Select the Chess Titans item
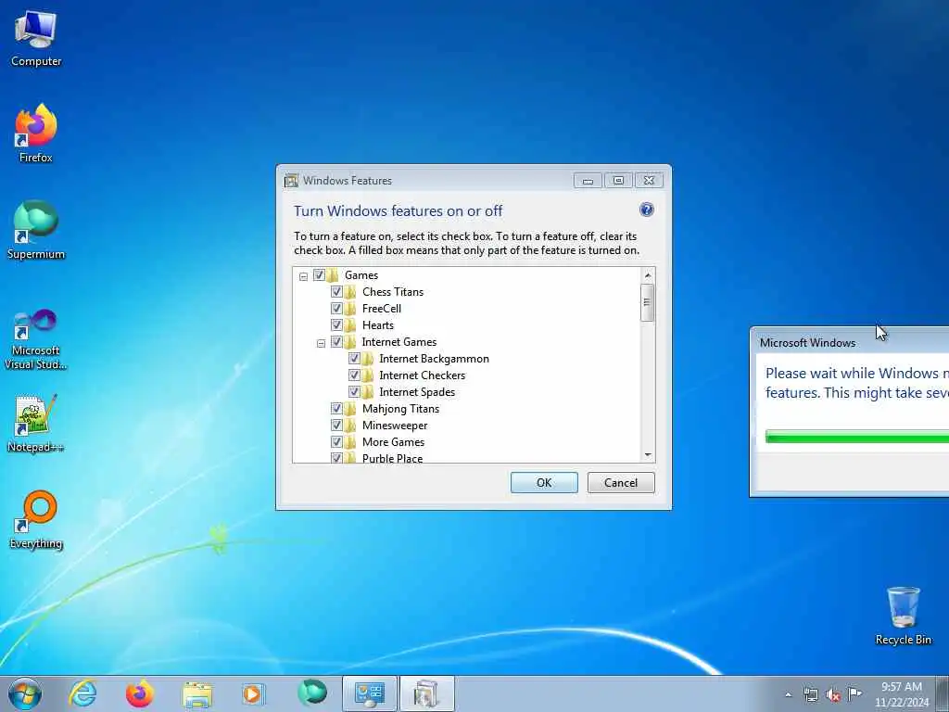Viewport: 949px width, 712px height. point(393,292)
